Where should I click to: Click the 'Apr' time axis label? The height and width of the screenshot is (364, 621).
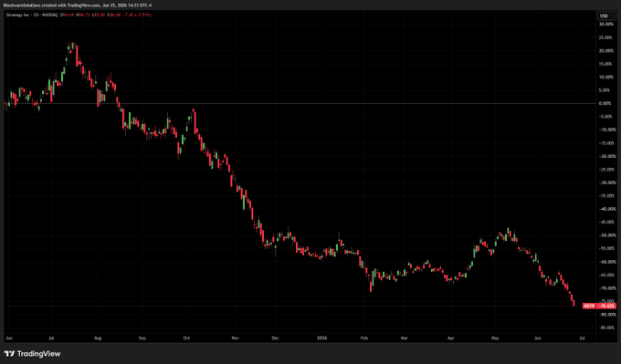(450, 338)
